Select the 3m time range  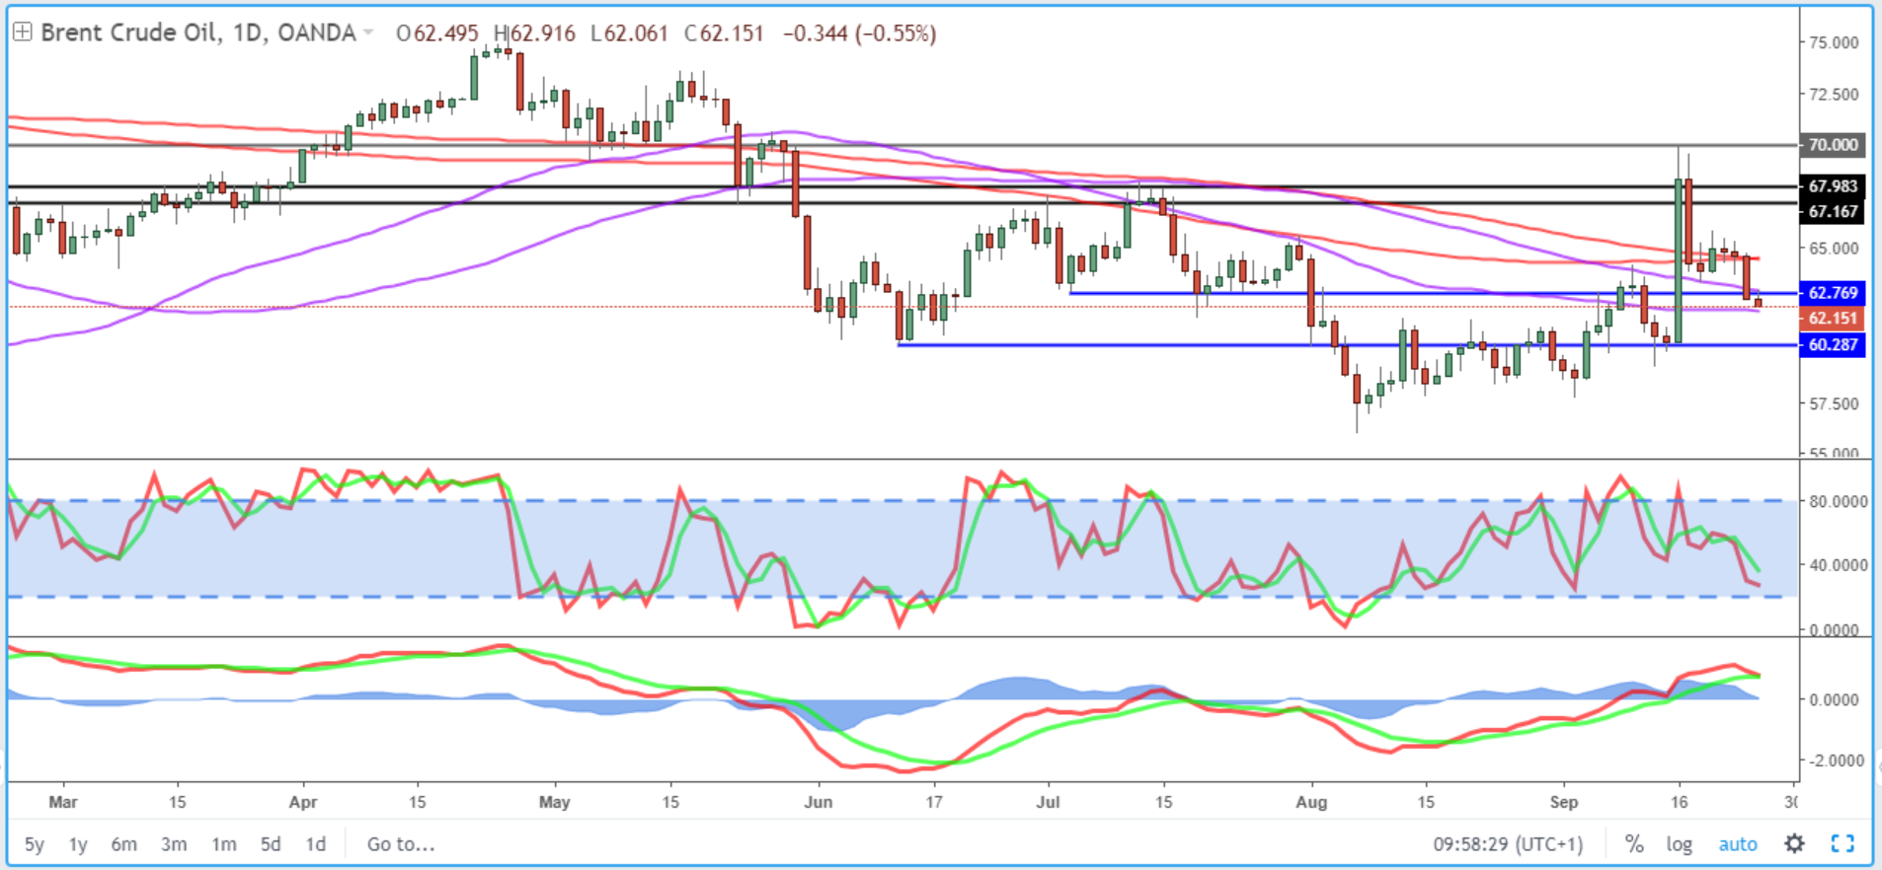pyautogui.click(x=174, y=844)
